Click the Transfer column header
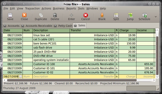Screen dimensions: 162x94 (x=92, y=30)
